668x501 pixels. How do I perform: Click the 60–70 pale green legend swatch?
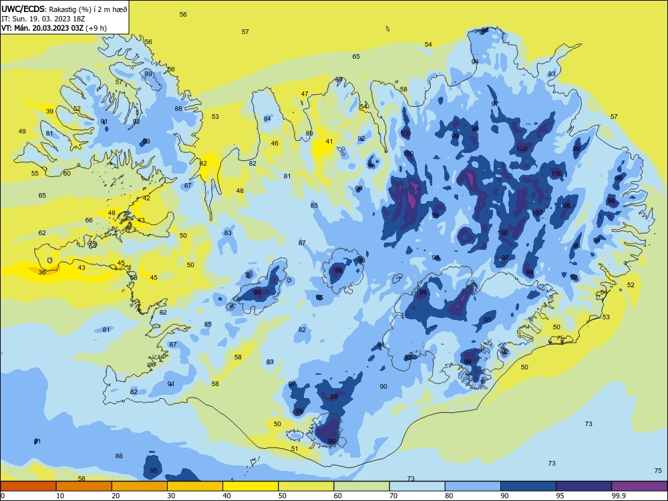(x=361, y=486)
